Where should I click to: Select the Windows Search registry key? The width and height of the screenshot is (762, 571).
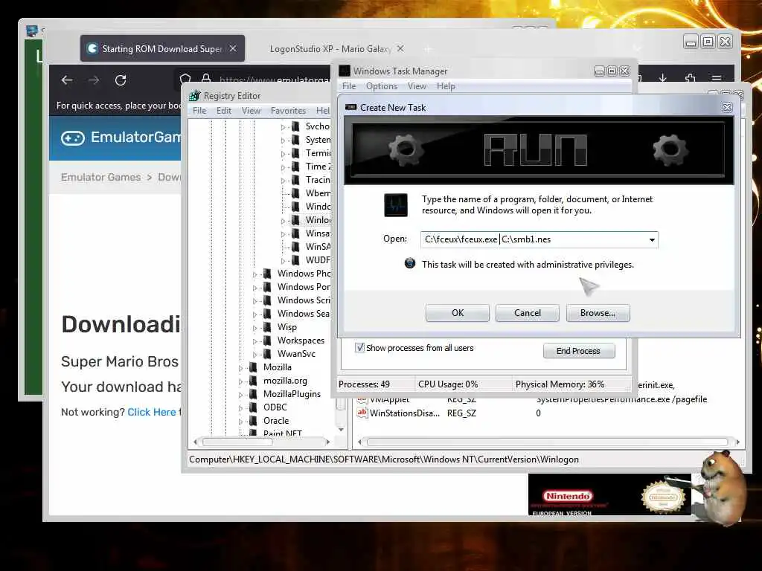tap(304, 314)
